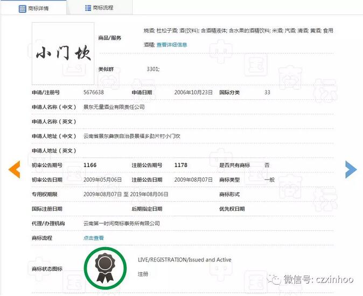This screenshot has height=296, width=363.
Task: Select applicant name 景东无量酒业有限责任公司
Action: [x=114, y=107]
